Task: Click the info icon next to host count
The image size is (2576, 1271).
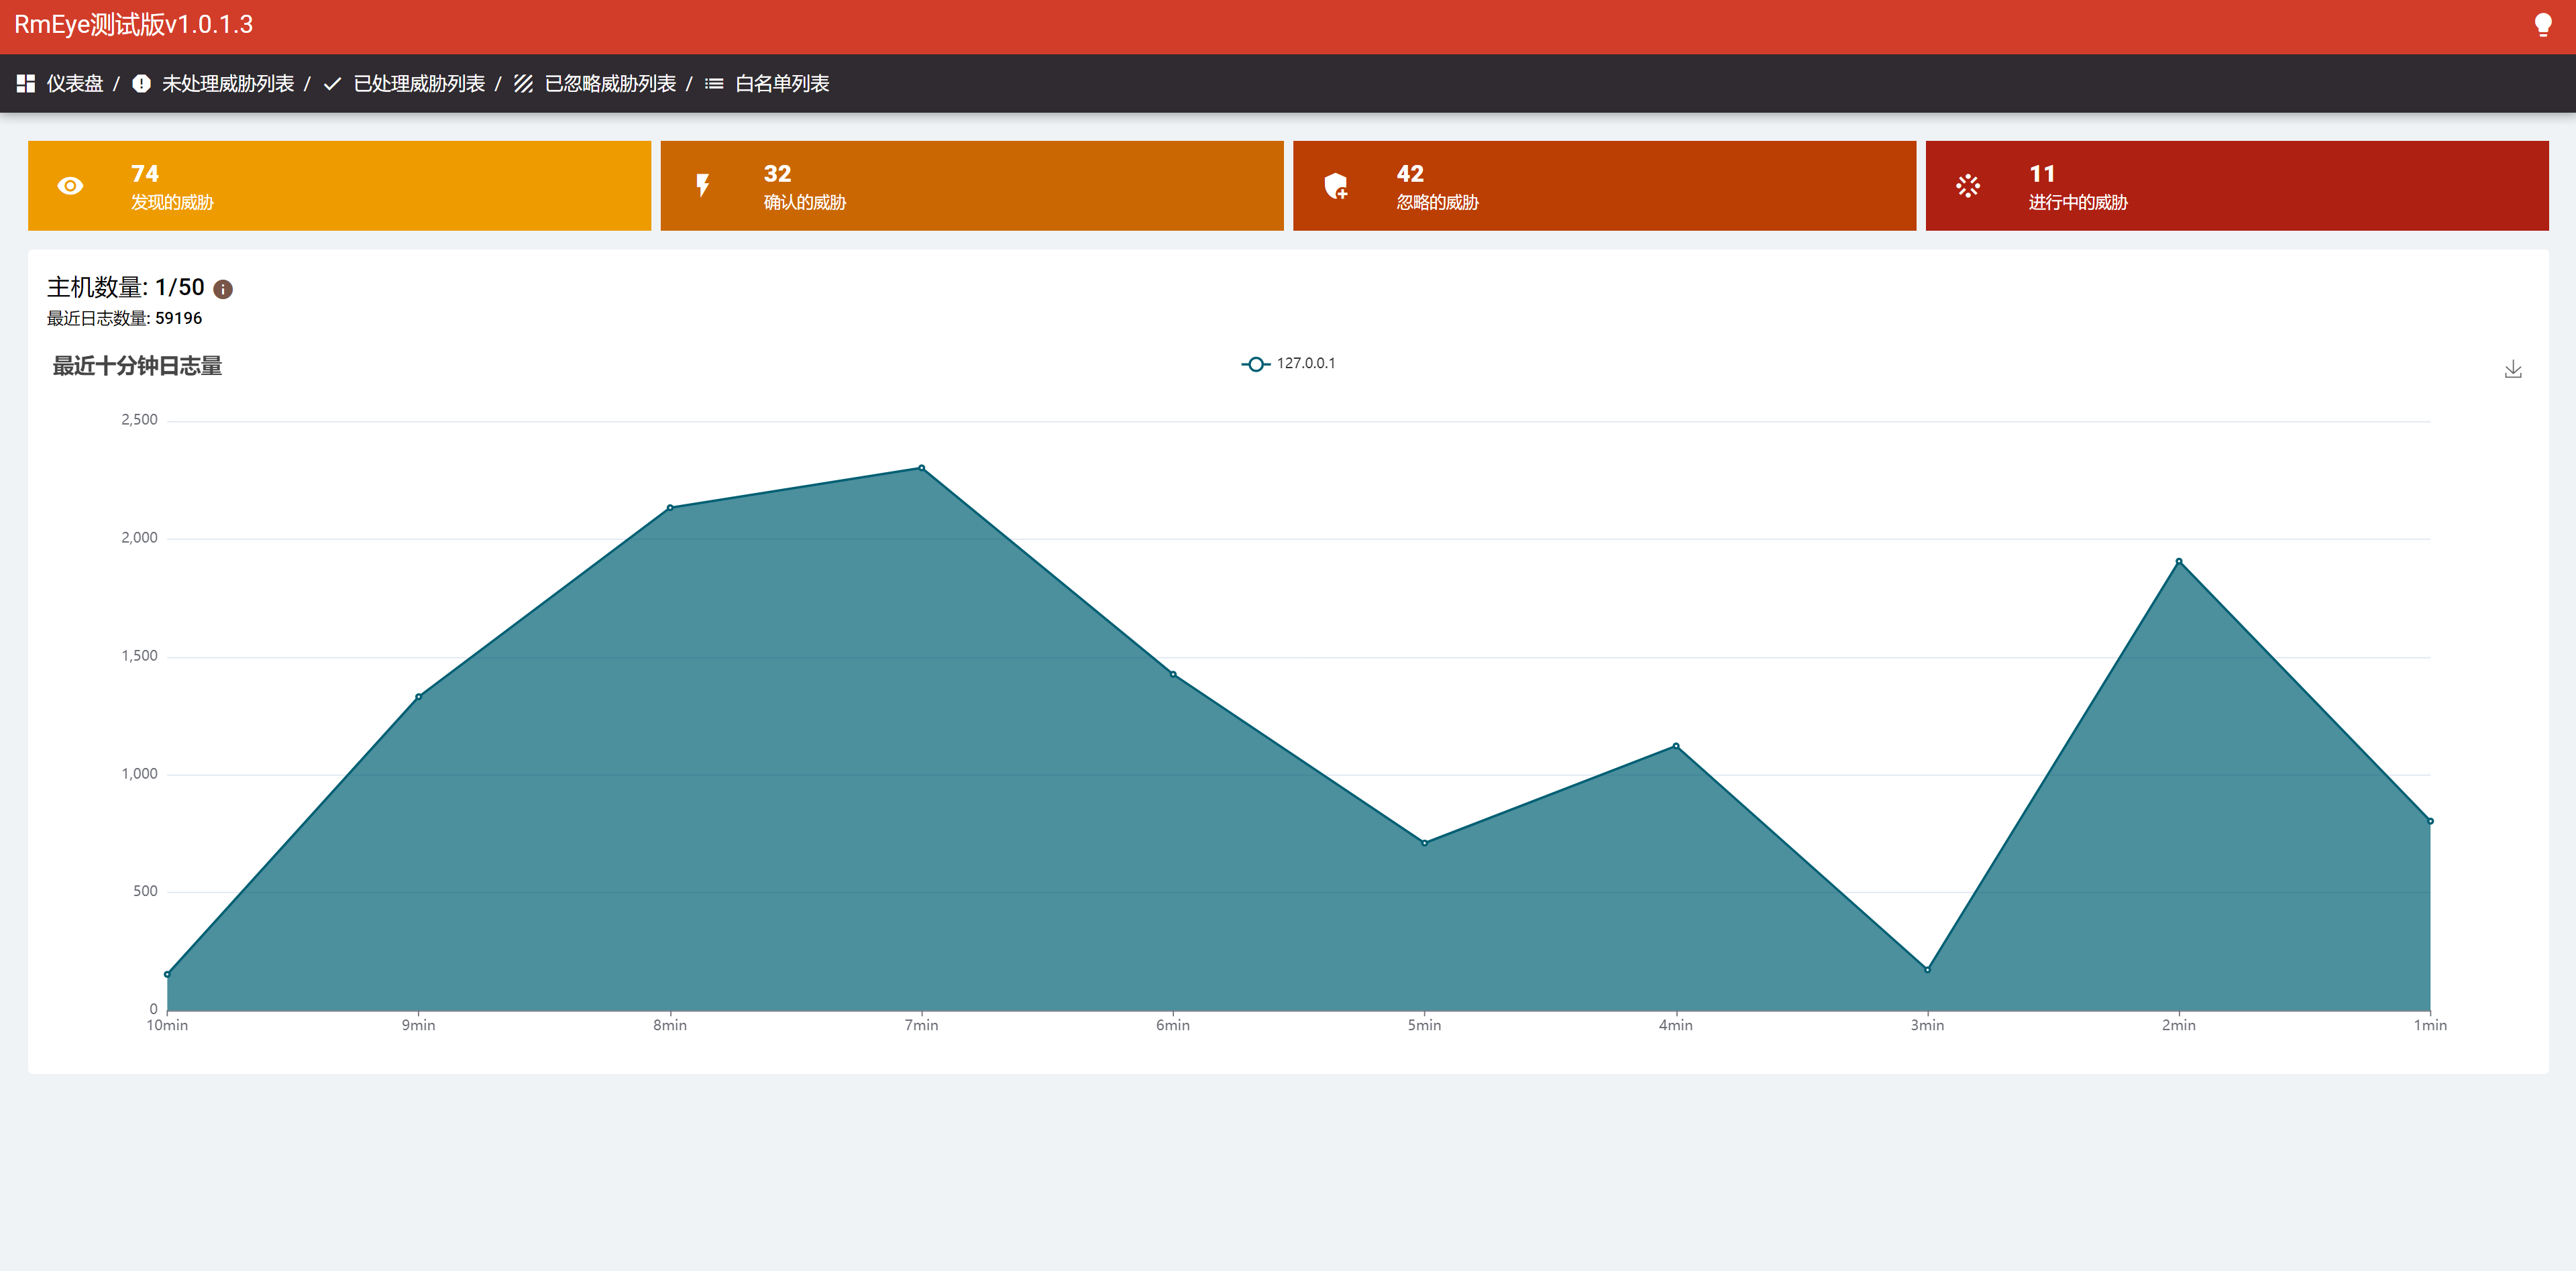Action: (223, 289)
